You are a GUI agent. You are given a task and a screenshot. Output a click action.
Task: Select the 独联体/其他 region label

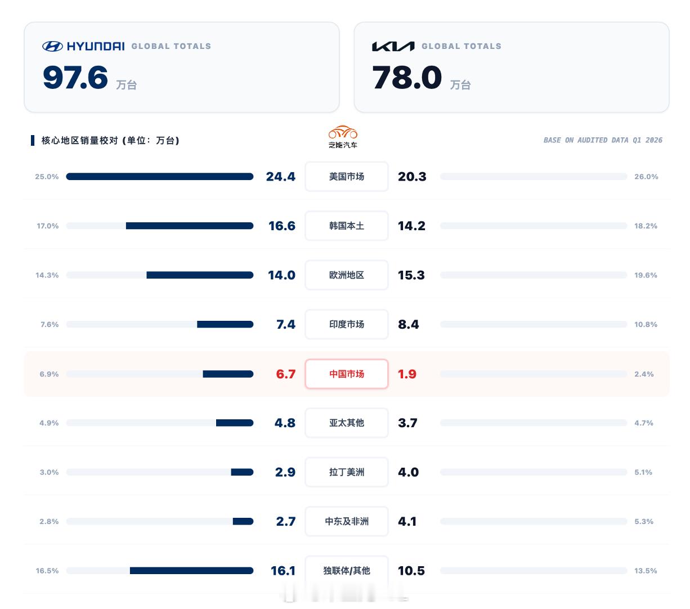click(x=347, y=571)
